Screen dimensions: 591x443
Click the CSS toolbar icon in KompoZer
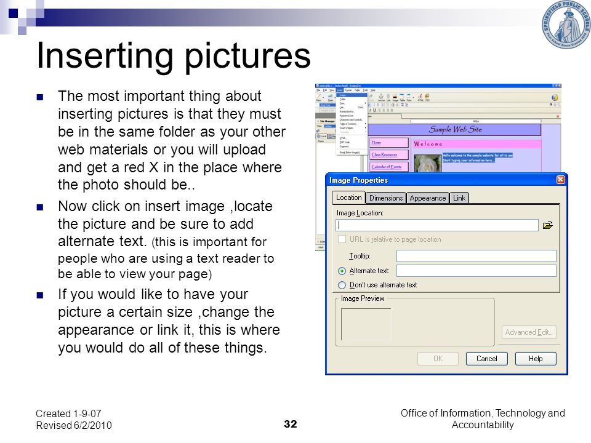coord(427,98)
